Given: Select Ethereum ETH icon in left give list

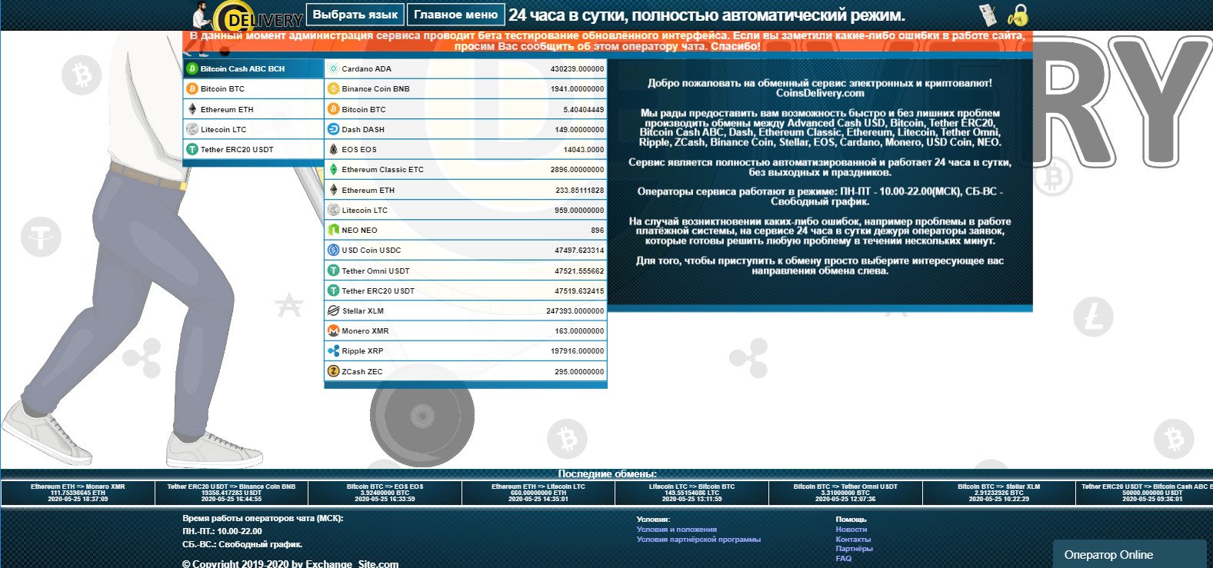Looking at the screenshot, I should point(192,109).
